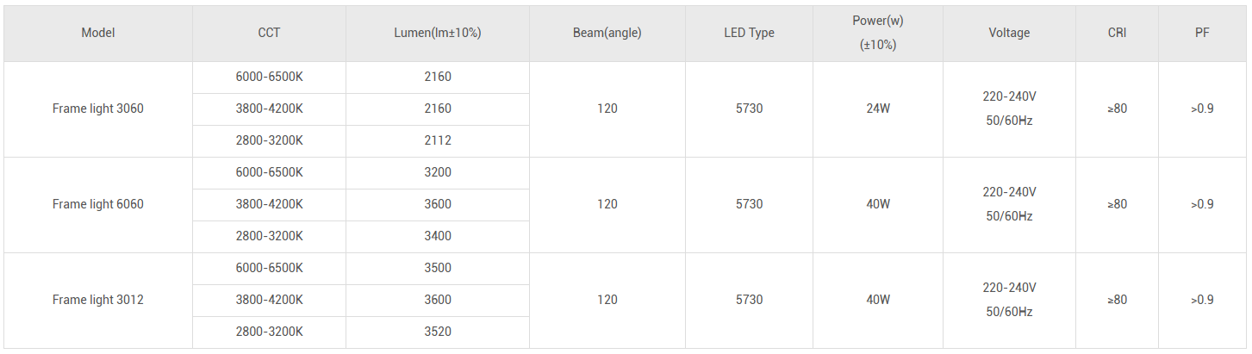1252x354 pixels.
Task: Click the PF column header
Action: (1201, 33)
